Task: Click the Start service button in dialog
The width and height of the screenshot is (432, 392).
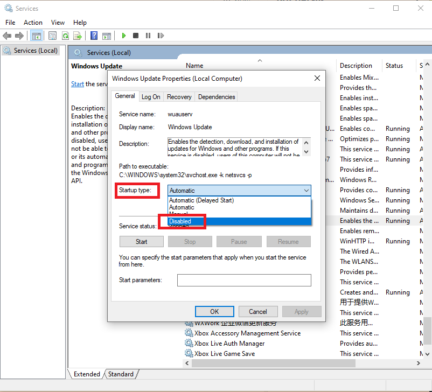Action: tap(141, 242)
